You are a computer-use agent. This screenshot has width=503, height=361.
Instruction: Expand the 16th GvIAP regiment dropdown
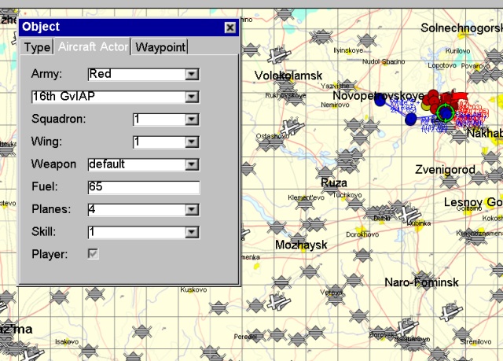click(x=191, y=97)
